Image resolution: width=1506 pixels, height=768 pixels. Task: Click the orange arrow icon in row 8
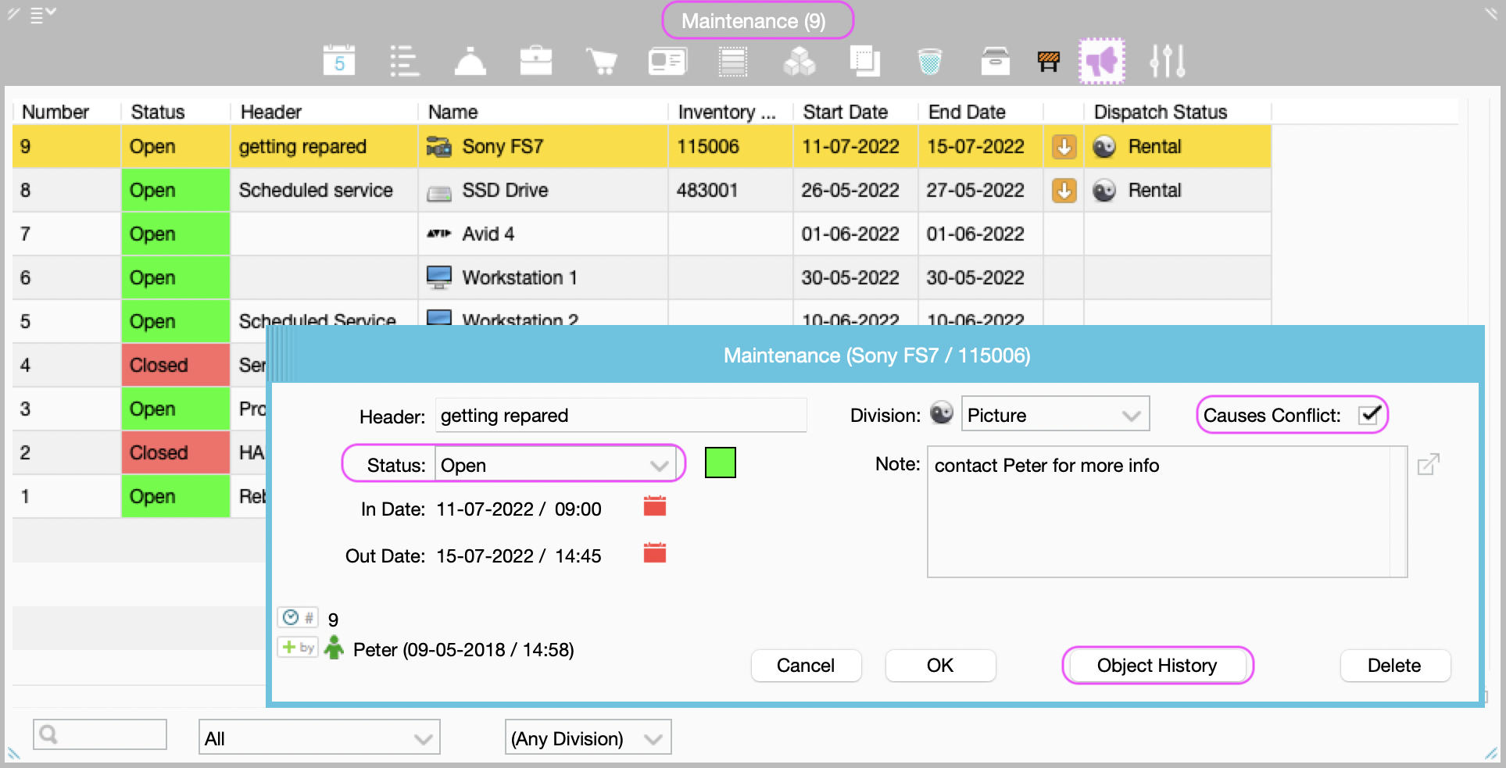1064,190
